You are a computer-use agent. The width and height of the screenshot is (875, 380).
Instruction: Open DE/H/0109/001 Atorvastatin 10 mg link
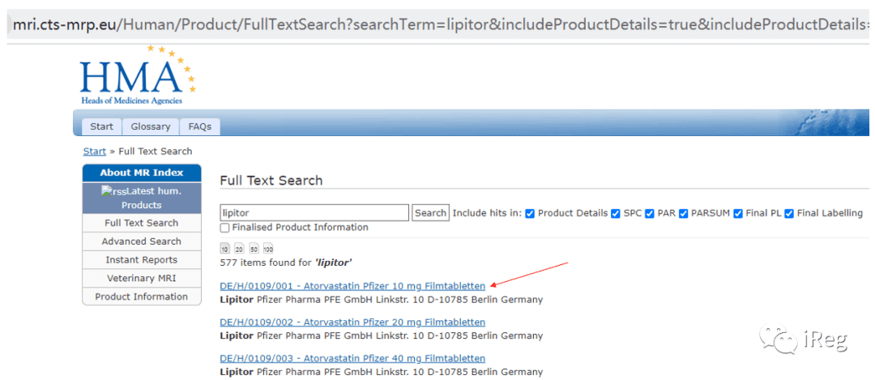point(352,286)
